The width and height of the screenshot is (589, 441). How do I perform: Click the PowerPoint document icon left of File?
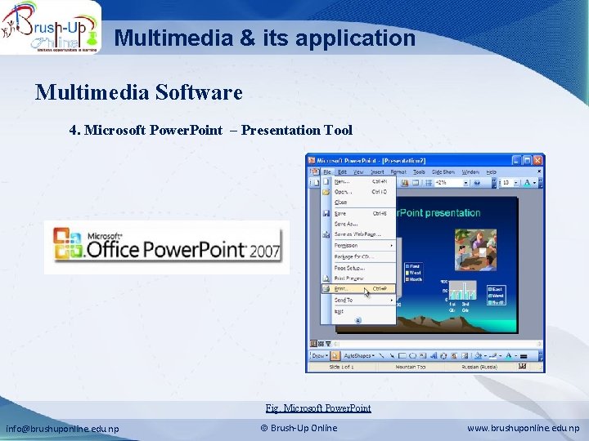coord(314,171)
